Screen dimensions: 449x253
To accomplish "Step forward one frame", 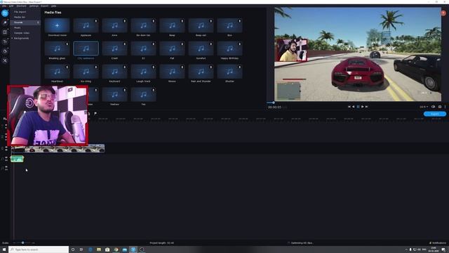I will pos(363,107).
